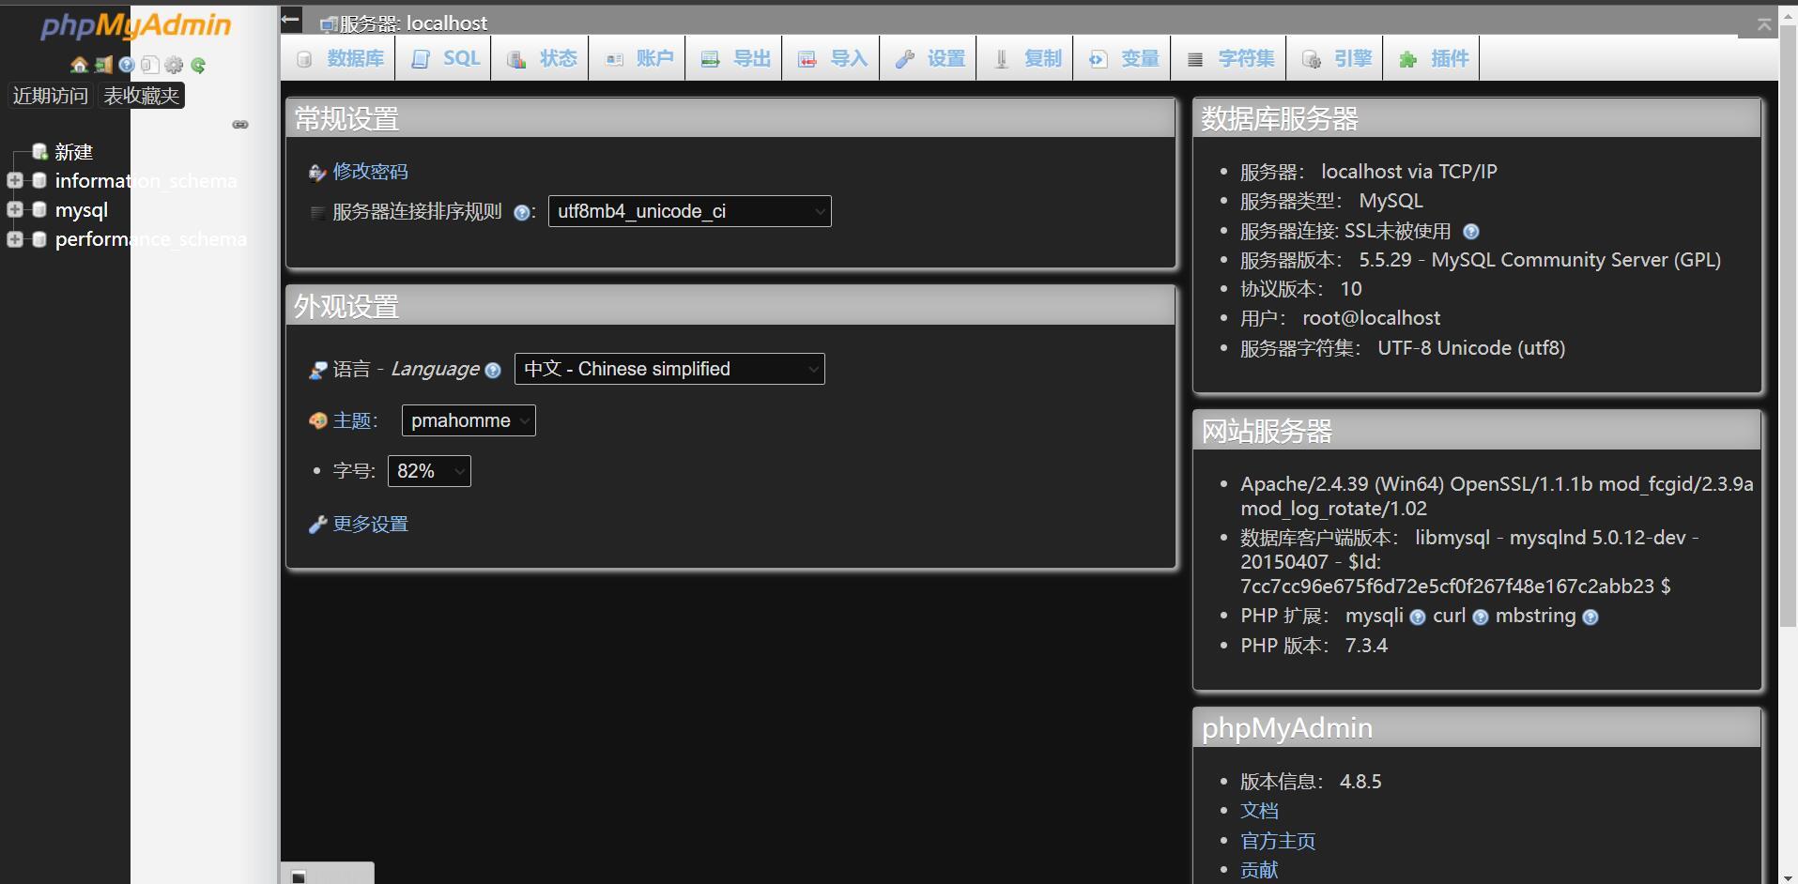This screenshot has height=884, width=1798.
Task: Click the 服务器: localhost breadcrumb
Action: [413, 23]
